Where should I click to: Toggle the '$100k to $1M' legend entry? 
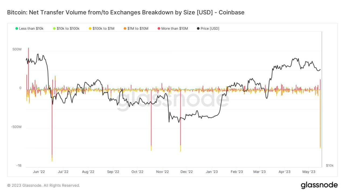tap(101, 28)
